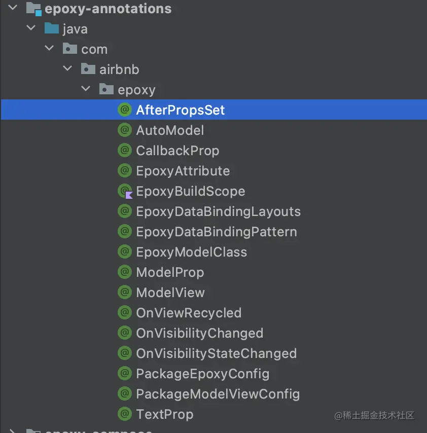The height and width of the screenshot is (433, 427).
Task: Collapse the airbnb package arrow
Action: click(68, 69)
